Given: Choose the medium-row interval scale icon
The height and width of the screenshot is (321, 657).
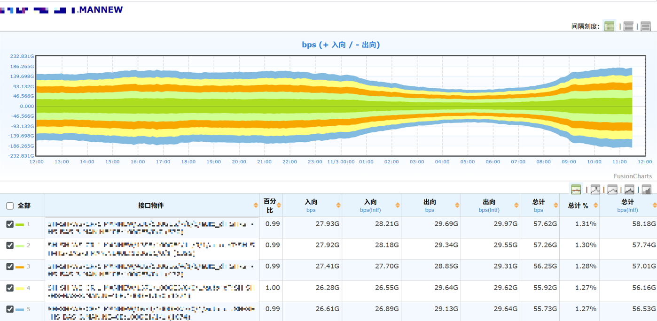Looking at the screenshot, I should point(628,26).
